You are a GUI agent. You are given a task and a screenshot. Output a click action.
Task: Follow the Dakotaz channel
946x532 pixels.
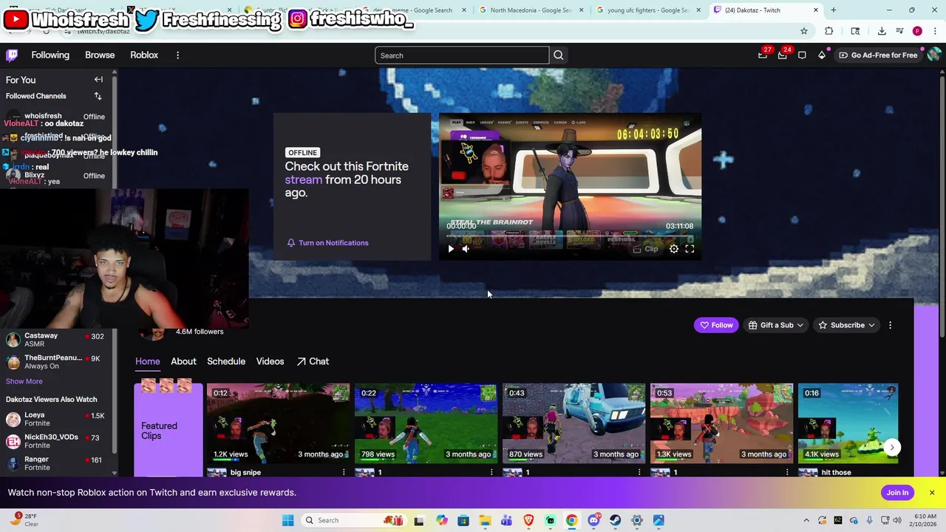(716, 325)
